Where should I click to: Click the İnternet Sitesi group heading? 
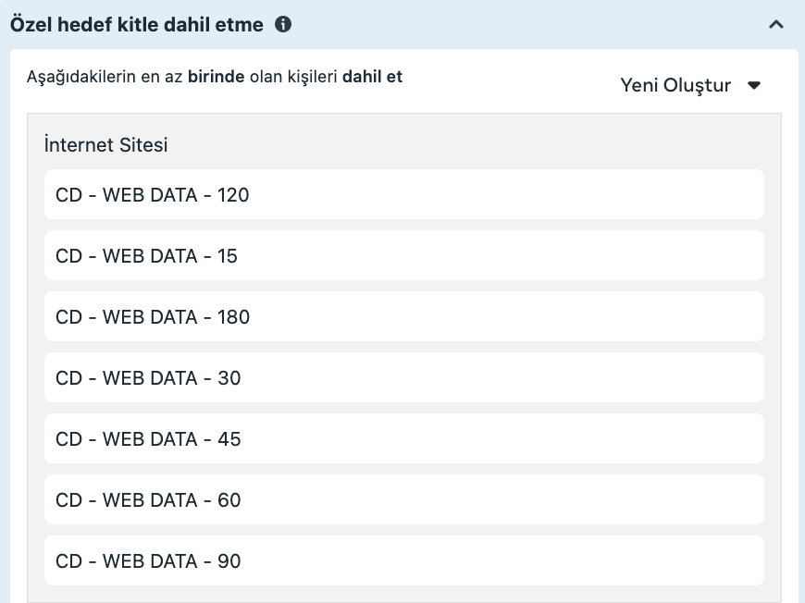click(x=105, y=145)
